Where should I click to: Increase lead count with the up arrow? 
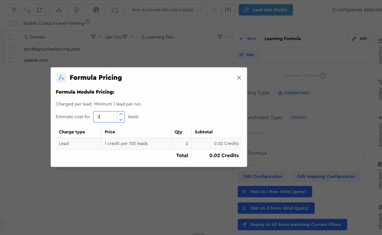pos(120,114)
